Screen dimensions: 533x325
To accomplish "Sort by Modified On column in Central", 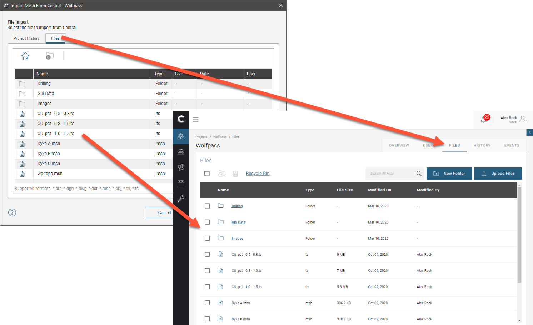I will [x=379, y=190].
